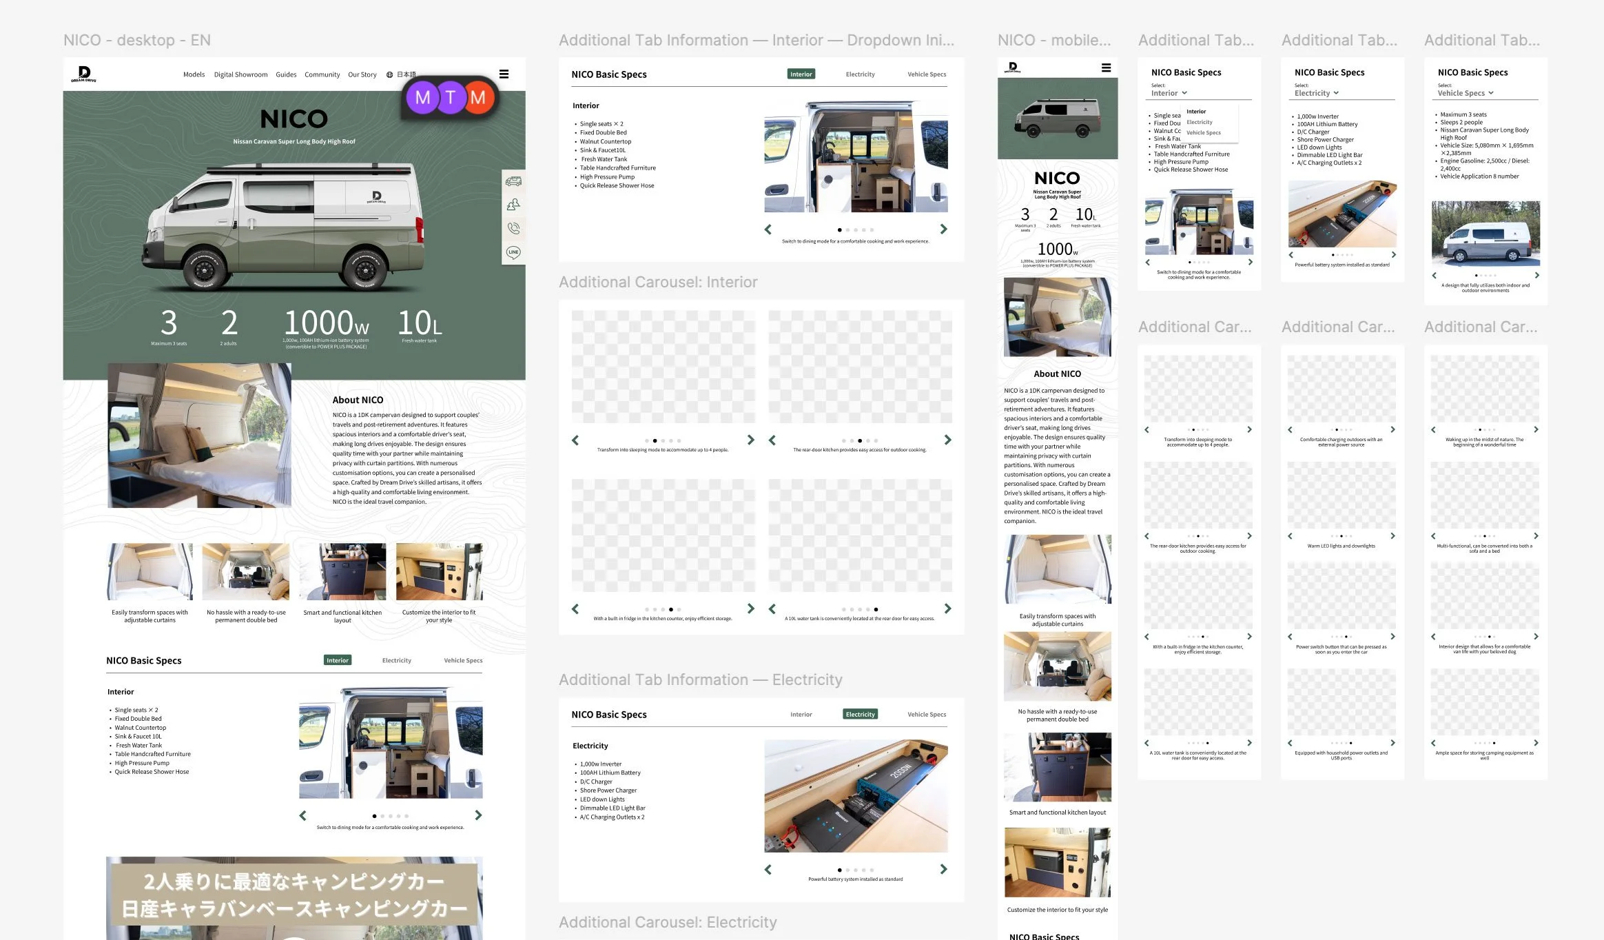Expand the Interior select dropdown

1169,93
